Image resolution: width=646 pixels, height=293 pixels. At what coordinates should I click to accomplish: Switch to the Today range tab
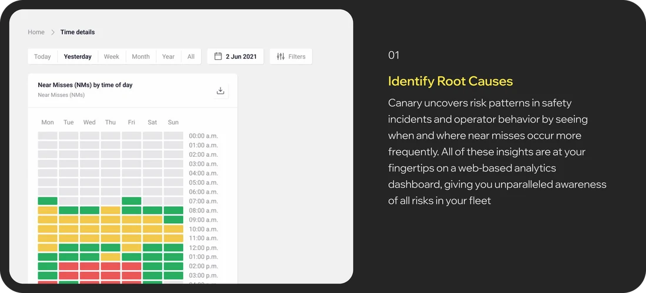(42, 56)
